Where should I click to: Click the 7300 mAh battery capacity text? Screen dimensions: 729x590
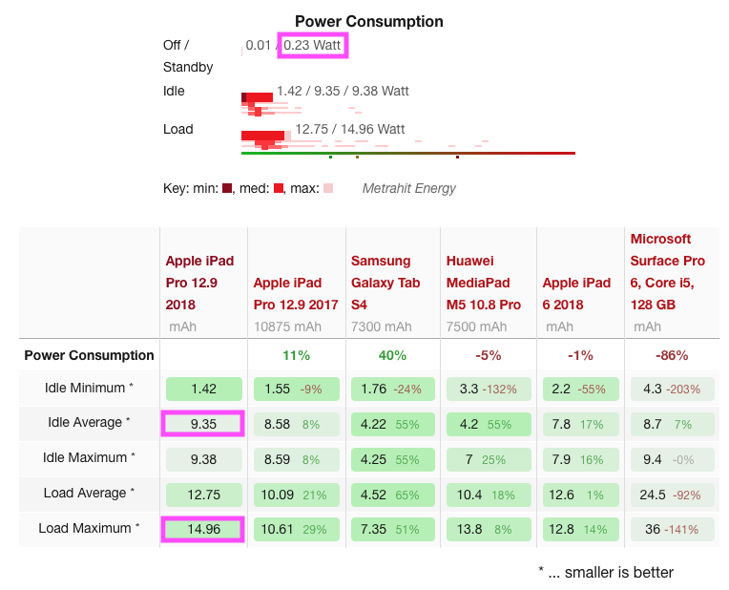[x=382, y=327]
